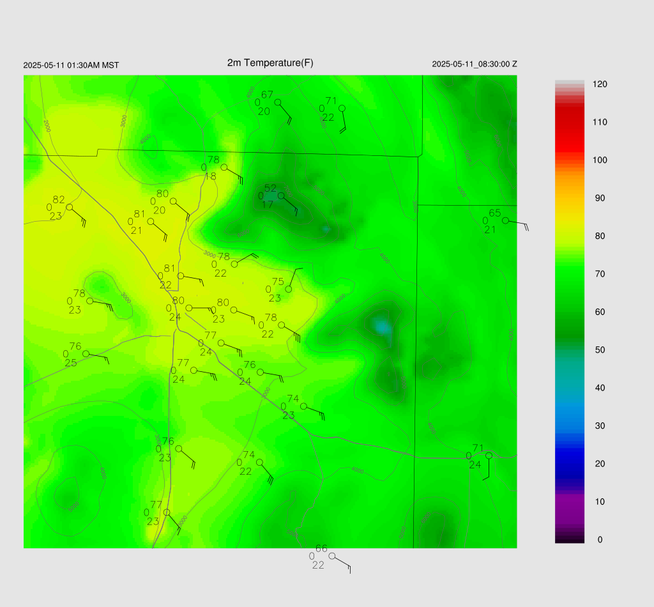The height and width of the screenshot is (607, 654).
Task: Click the dew point value 18
Action: [x=211, y=176]
